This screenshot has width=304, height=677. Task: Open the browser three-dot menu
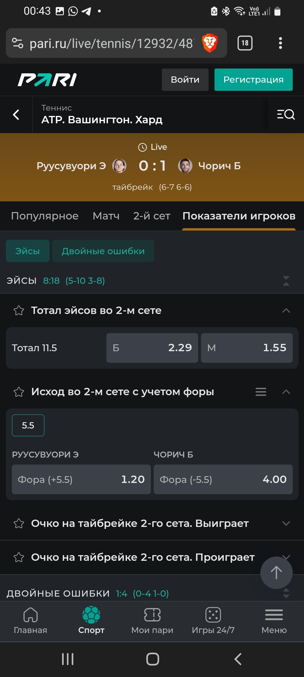pos(280,43)
